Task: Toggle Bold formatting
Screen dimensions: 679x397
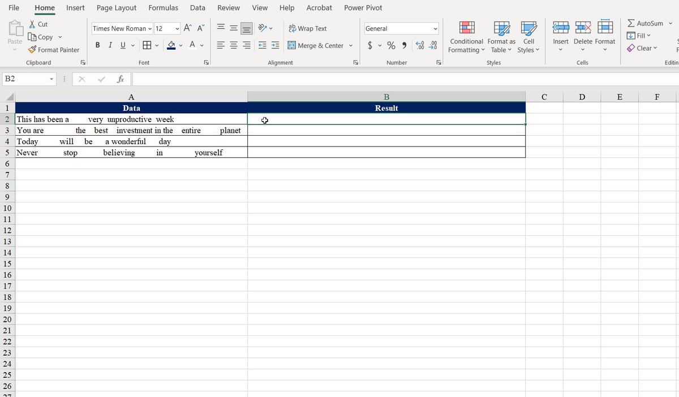Action: (98, 45)
